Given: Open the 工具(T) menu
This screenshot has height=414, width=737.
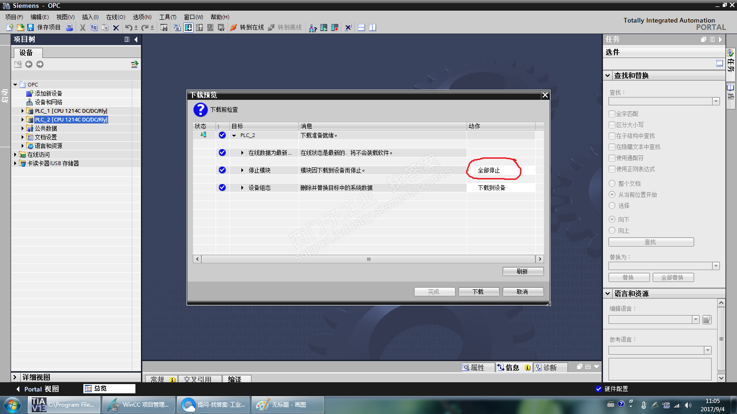Looking at the screenshot, I should 168,17.
